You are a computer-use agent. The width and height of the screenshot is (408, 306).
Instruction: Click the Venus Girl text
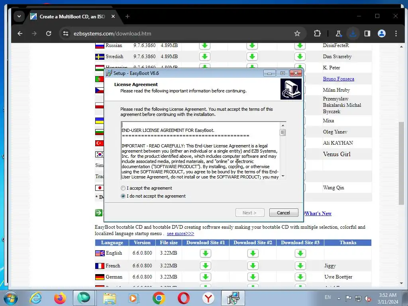[x=337, y=154]
